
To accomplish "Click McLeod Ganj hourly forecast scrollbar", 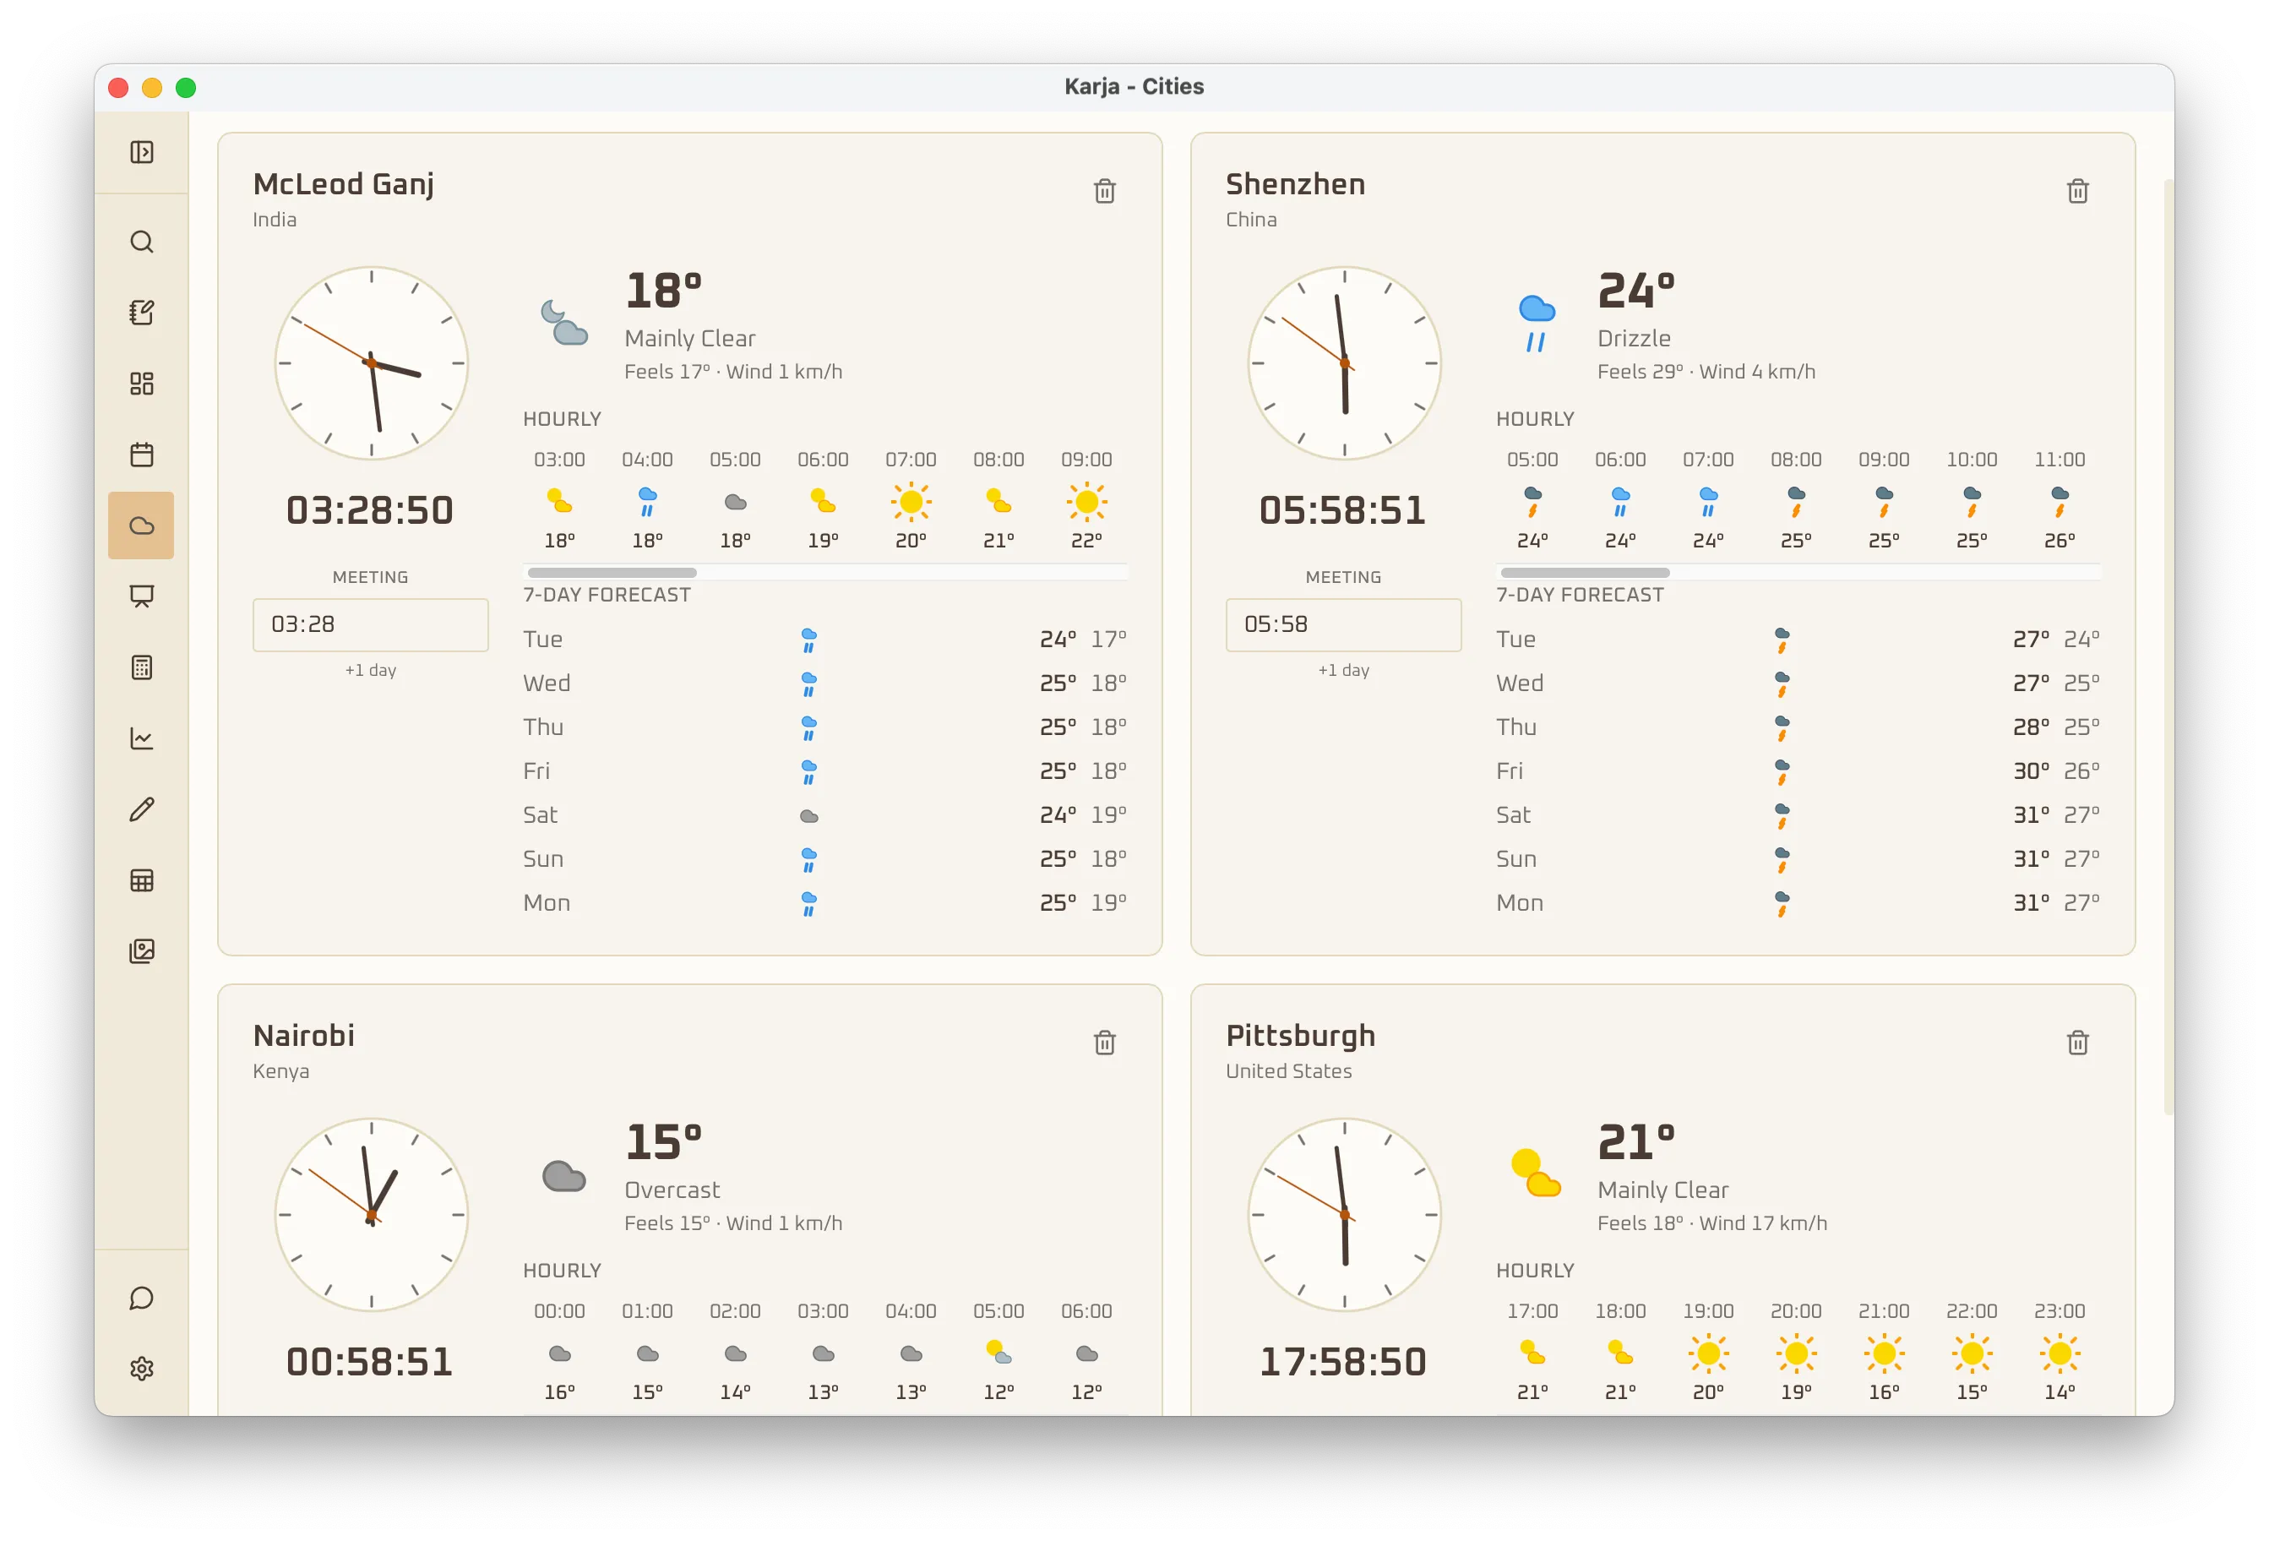I will pyautogui.click(x=612, y=572).
